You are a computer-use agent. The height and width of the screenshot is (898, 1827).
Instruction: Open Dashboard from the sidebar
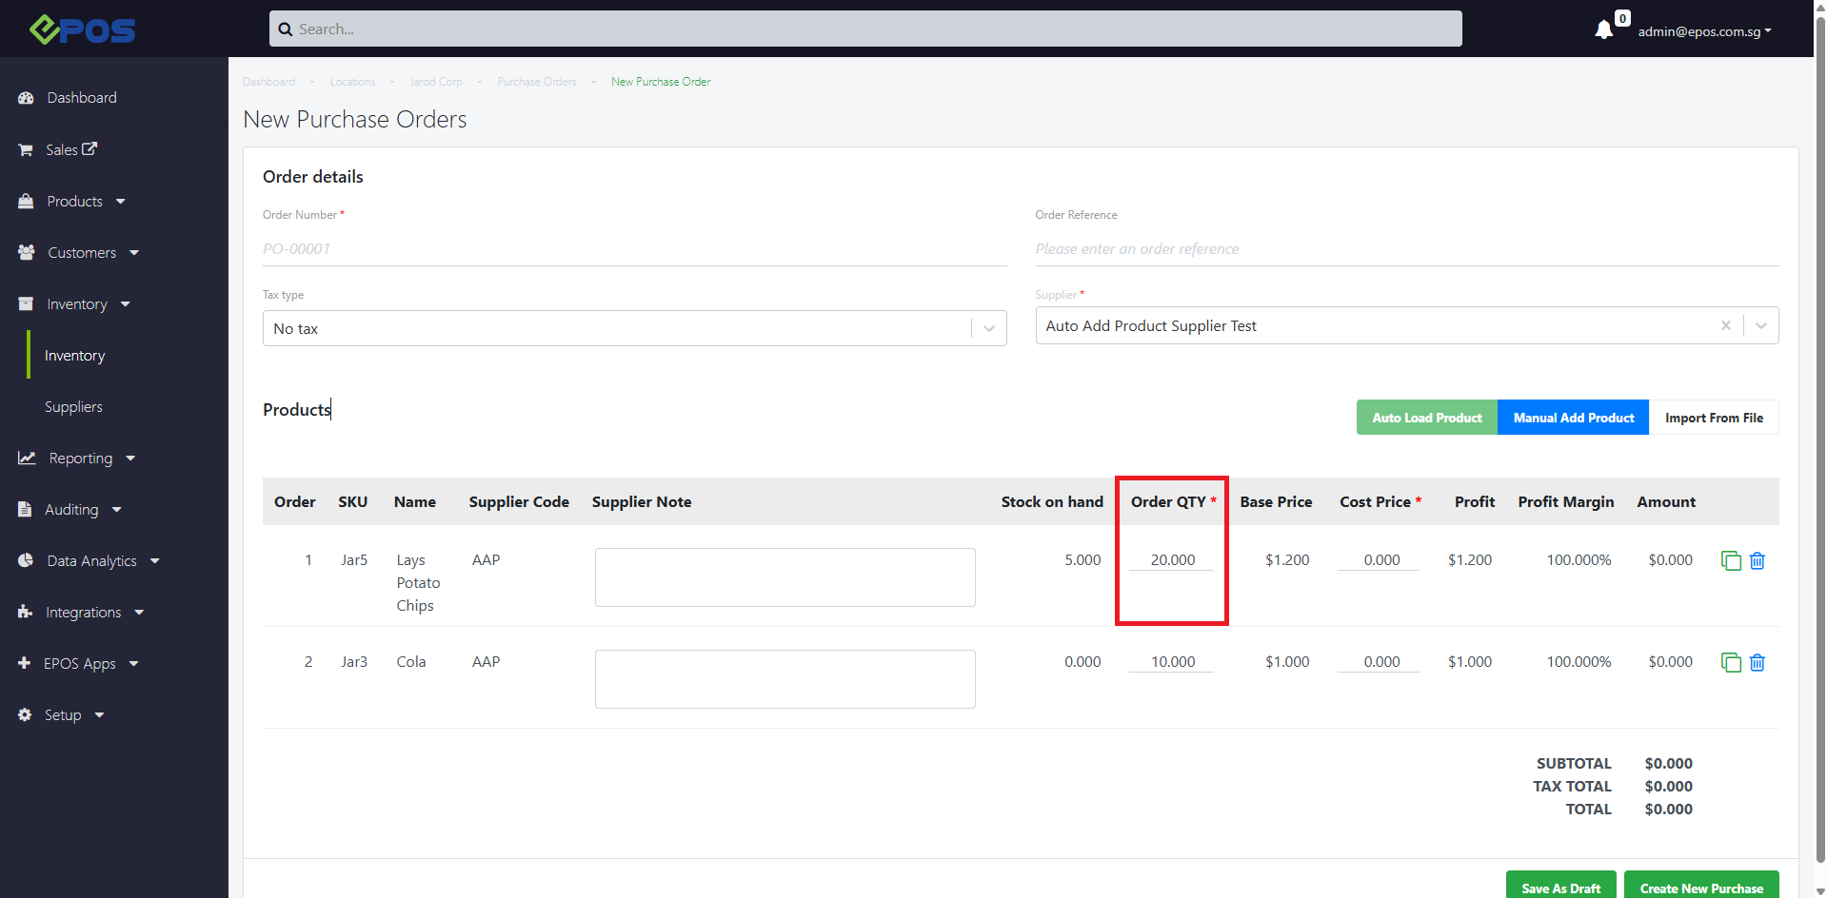tap(82, 98)
